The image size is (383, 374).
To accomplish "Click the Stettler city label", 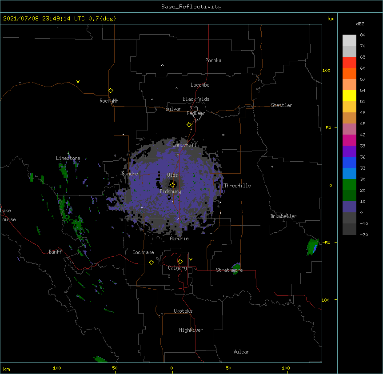I will pos(282,105).
